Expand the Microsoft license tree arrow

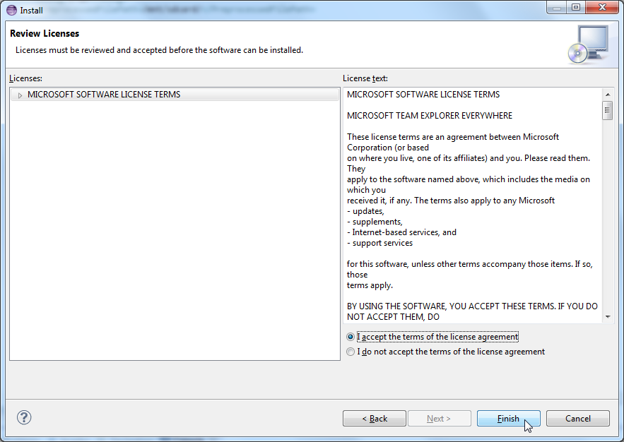pos(20,95)
